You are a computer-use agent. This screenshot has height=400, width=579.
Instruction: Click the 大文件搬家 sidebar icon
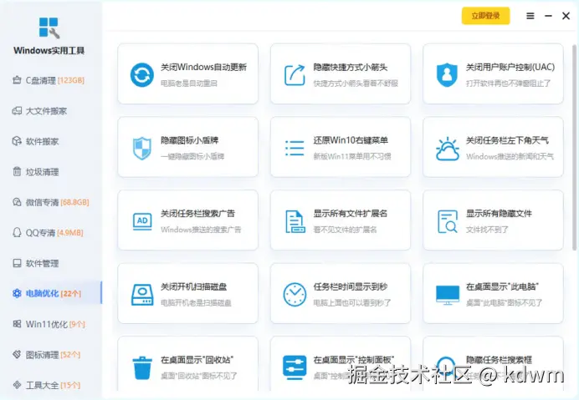click(17, 110)
